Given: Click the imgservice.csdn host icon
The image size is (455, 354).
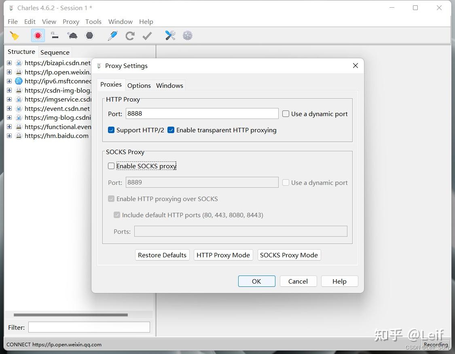Looking at the screenshot, I should click(19, 99).
